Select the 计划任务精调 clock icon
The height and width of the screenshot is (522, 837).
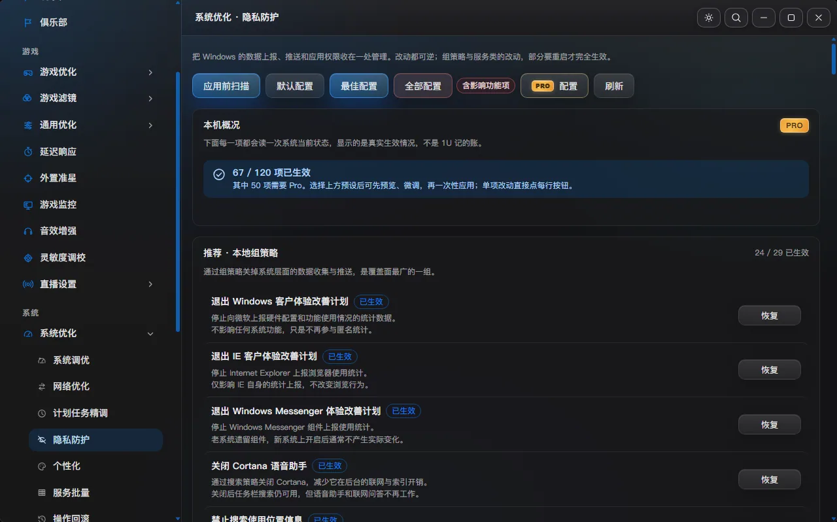42,413
